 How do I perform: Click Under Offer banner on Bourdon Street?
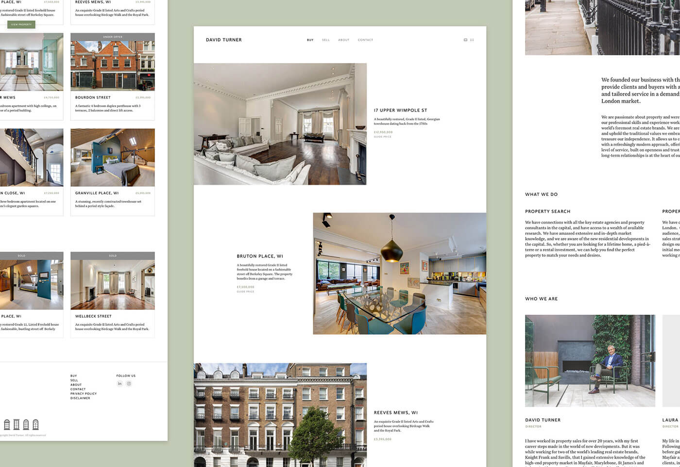[x=113, y=37]
